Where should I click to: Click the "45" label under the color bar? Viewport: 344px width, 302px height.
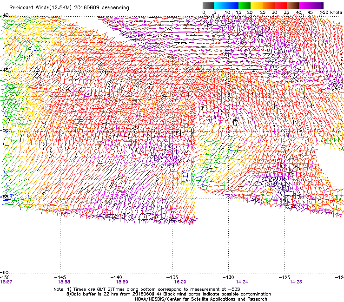tap(310, 13)
